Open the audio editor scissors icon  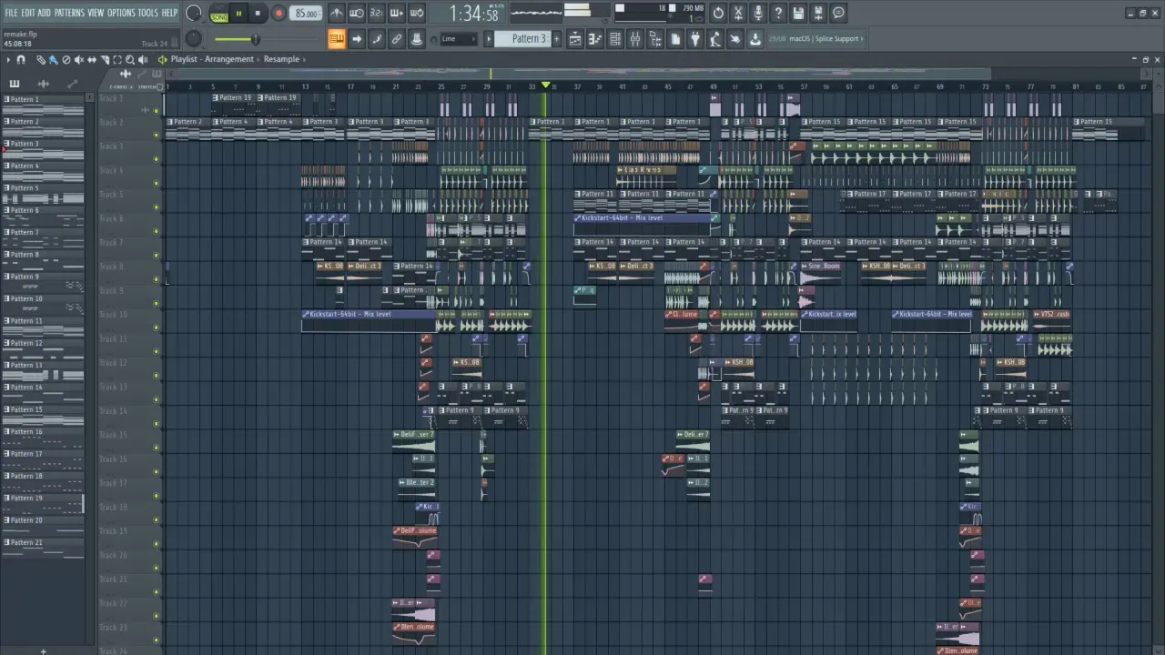point(738,13)
